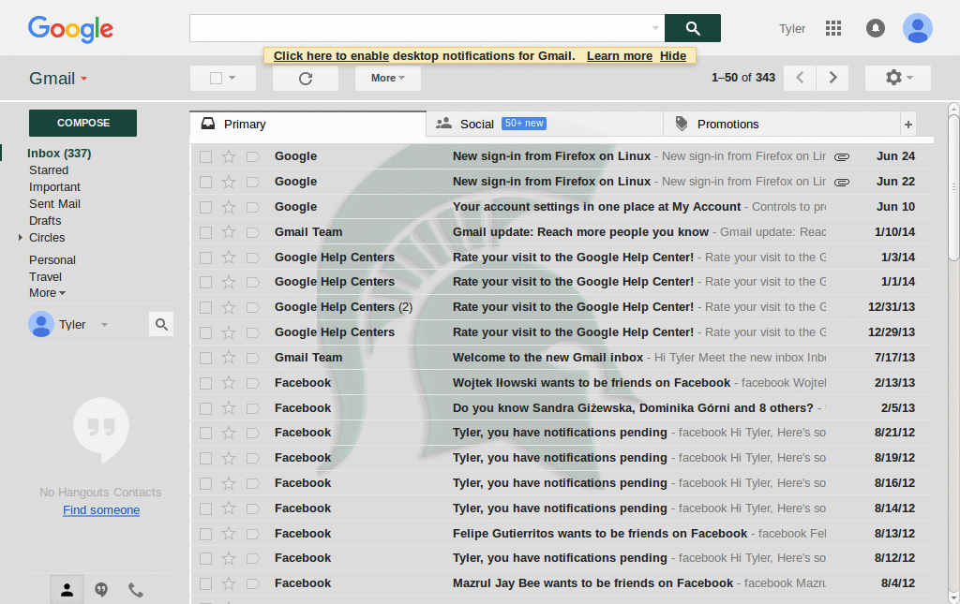Star the Facebook 8/4/12 email
Screen dimensions: 960x604
(229, 583)
